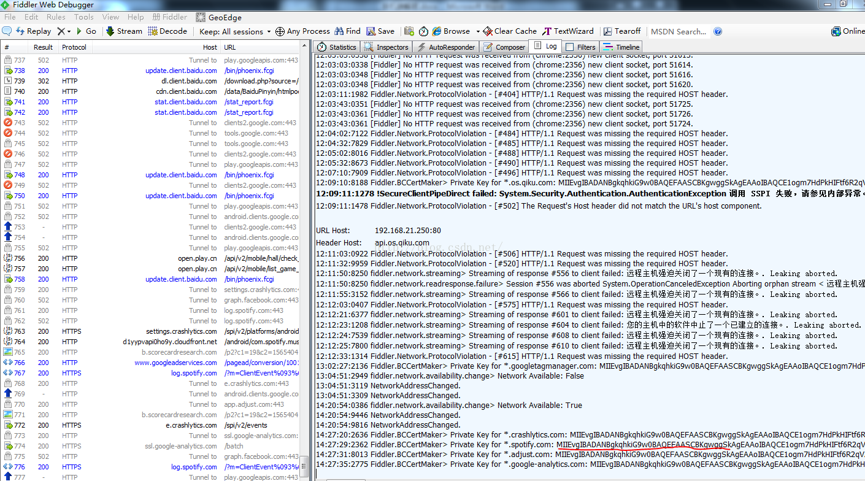Click the upload arrow icon of session 753
Screen dimensions: 865x481
[x=8, y=227]
